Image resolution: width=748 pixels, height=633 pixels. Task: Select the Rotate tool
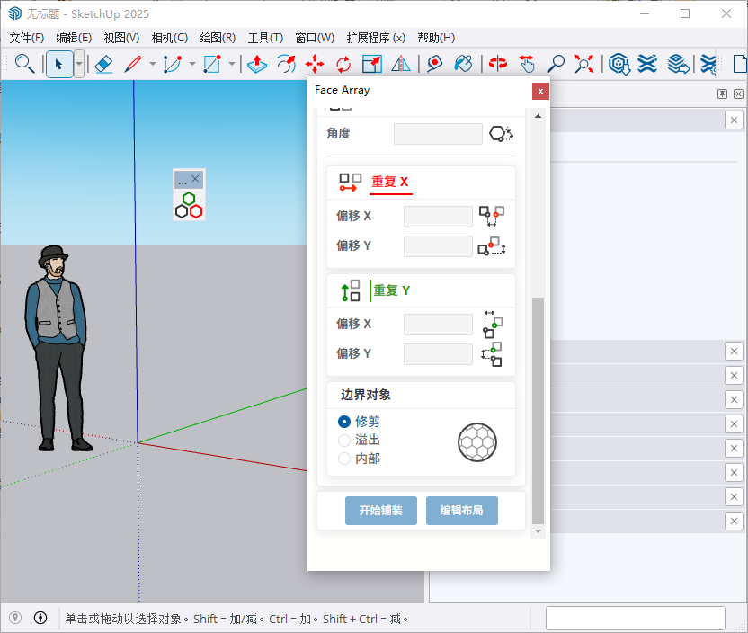(x=343, y=64)
